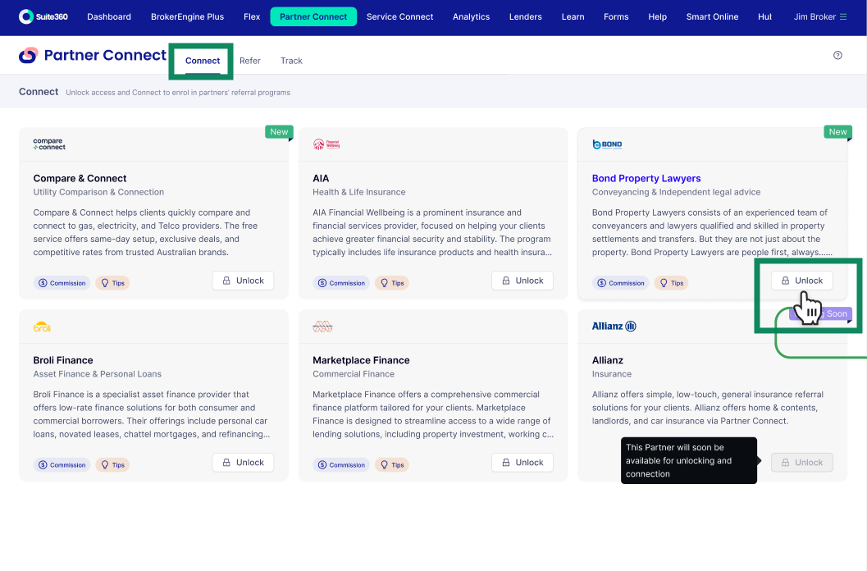Viewport: 867px width, 571px height.
Task: Click the disabled Allianz Unlock button
Action: click(801, 463)
